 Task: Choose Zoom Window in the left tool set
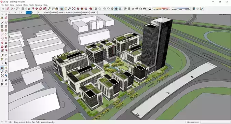point(6,72)
